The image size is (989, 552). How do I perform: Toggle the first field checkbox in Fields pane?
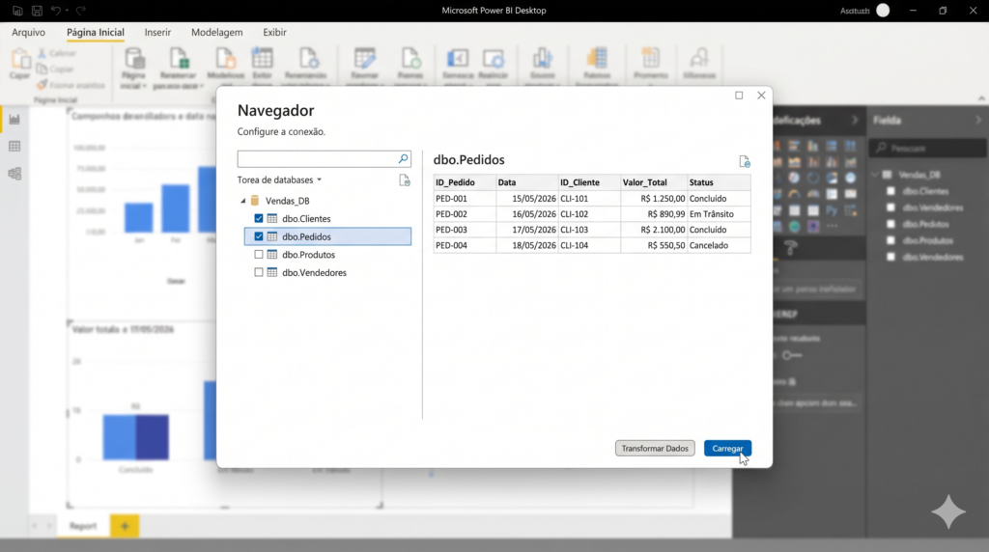click(890, 191)
